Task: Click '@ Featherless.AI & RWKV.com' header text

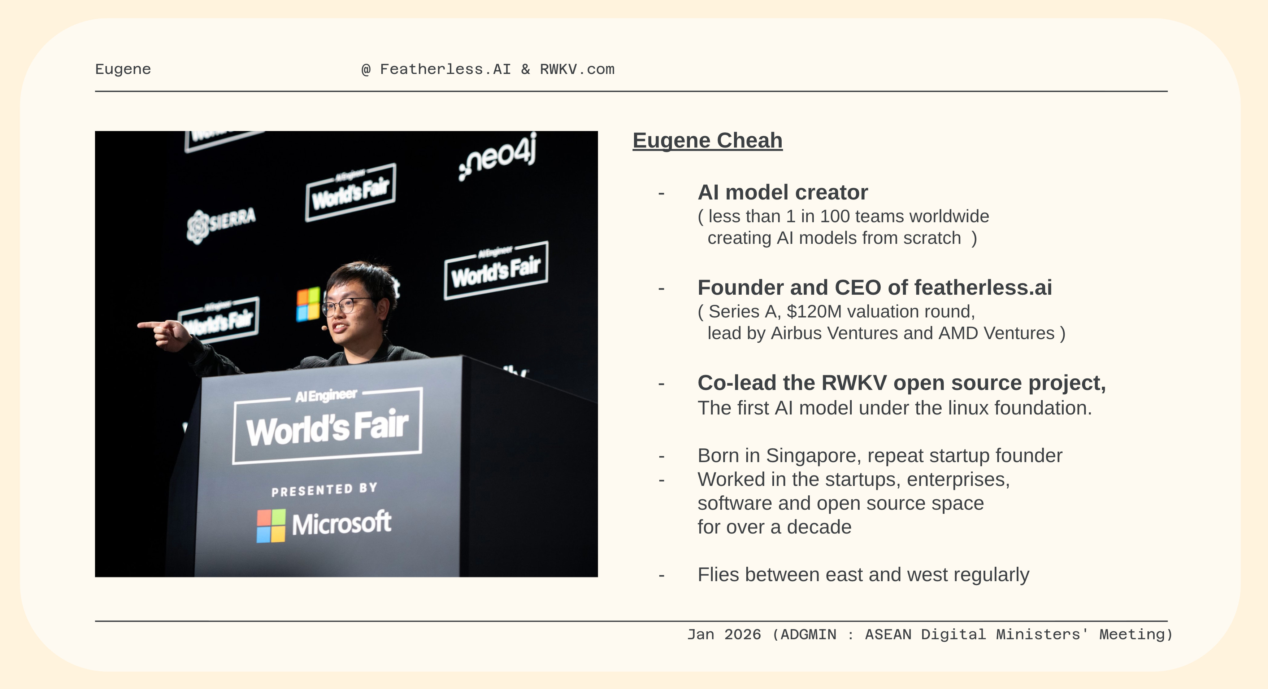Action: pyautogui.click(x=487, y=69)
